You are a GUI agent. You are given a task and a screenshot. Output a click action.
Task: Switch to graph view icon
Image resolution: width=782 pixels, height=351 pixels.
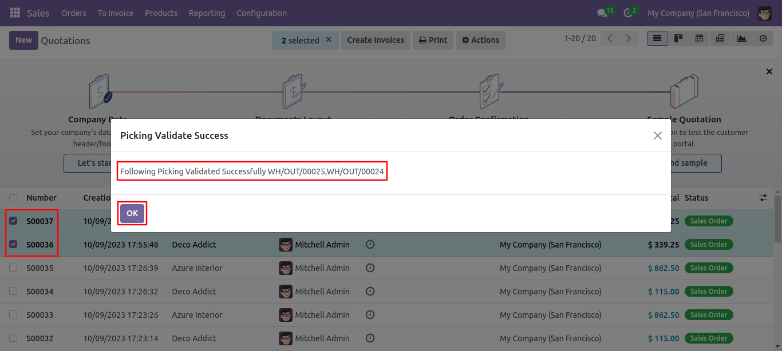[741, 38]
